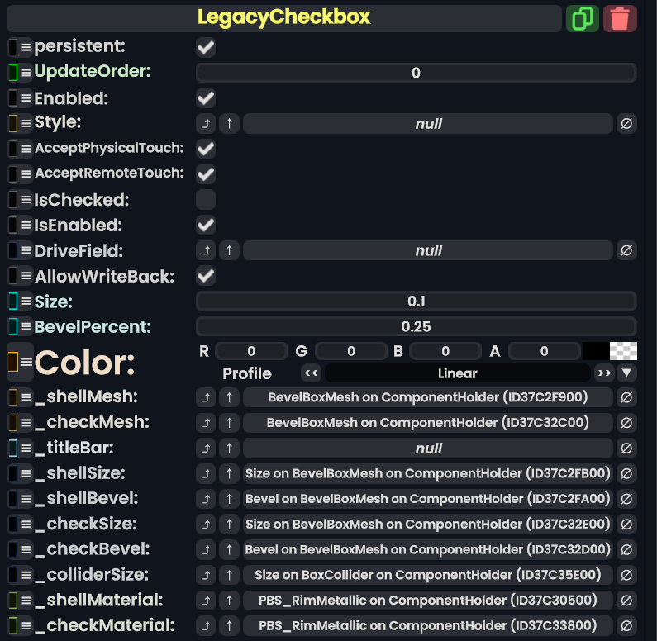
Task: Switch to the previous color profile with << arrow
Action: [312, 373]
